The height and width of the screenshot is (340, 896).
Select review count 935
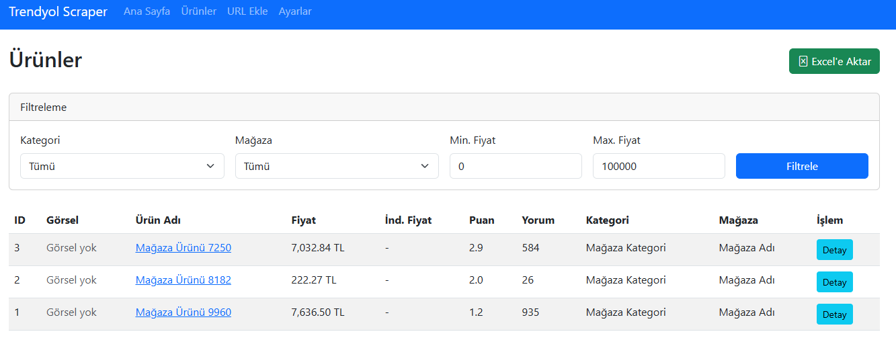click(530, 312)
